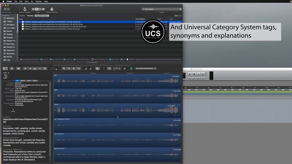Click inside the Center channel waveform
292x164 pixels.
click(117, 110)
